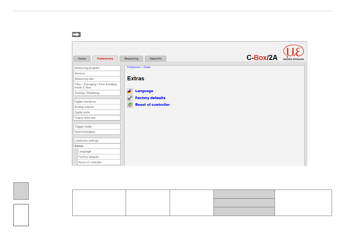Open the Help/Info tab
The width and height of the screenshot is (345, 241).
pyautogui.click(x=155, y=59)
